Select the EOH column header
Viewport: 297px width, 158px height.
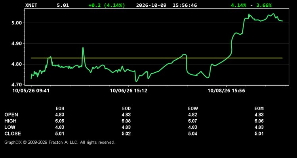click(x=60, y=109)
